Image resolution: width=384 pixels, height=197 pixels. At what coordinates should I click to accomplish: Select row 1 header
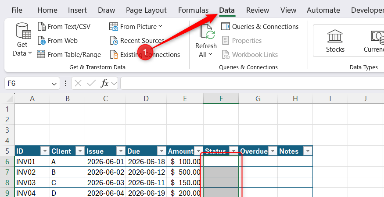pyautogui.click(x=7, y=109)
